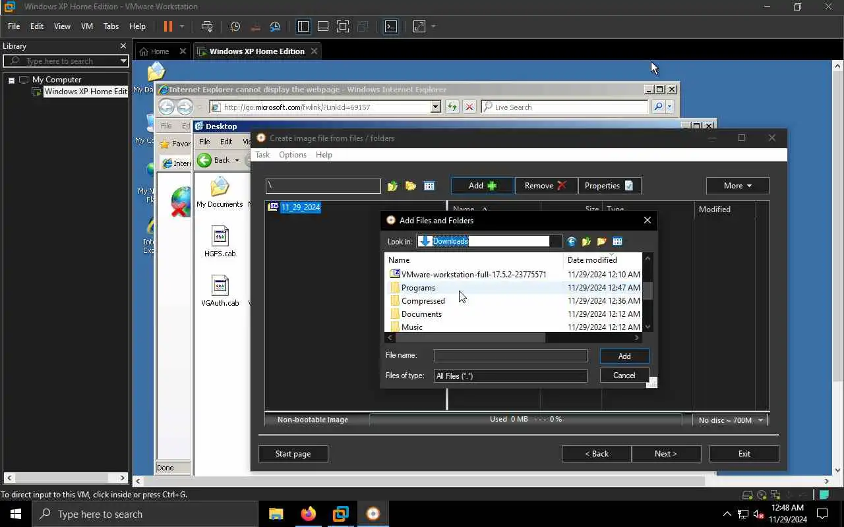Open the Library search dropdown arrow
Image resolution: width=844 pixels, height=527 pixels.
pyautogui.click(x=123, y=61)
